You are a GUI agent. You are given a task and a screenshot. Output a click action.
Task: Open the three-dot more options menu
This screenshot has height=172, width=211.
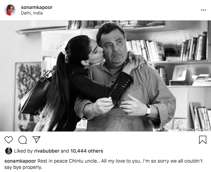click(203, 10)
